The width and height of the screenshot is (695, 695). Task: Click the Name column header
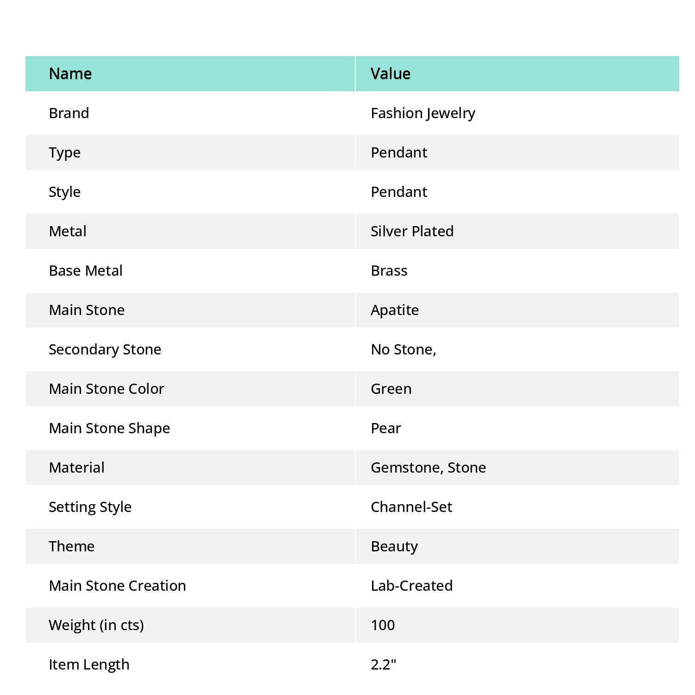(x=70, y=74)
